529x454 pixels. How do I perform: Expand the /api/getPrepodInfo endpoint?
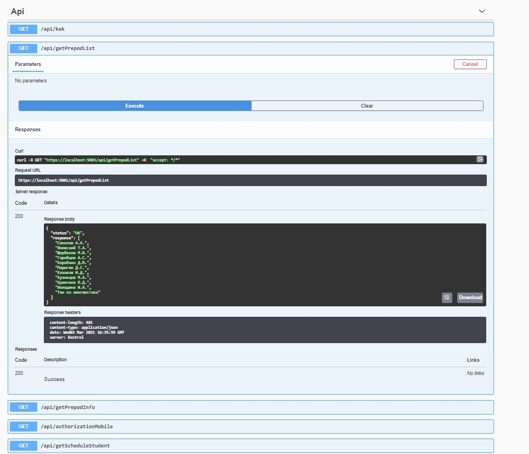[247, 407]
